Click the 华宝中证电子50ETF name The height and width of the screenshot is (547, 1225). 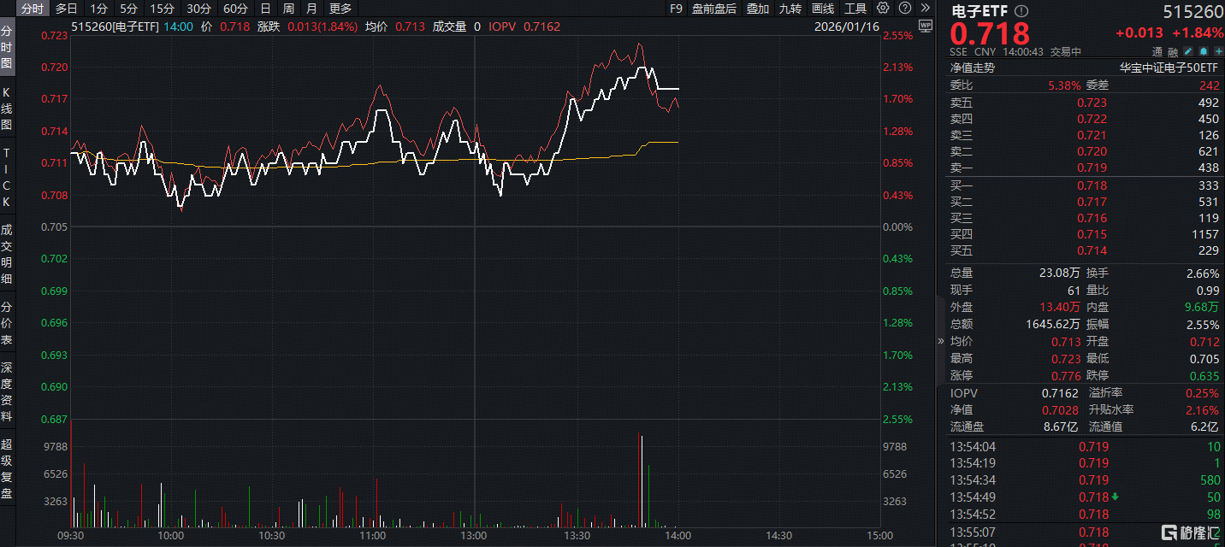pyautogui.click(x=1169, y=68)
